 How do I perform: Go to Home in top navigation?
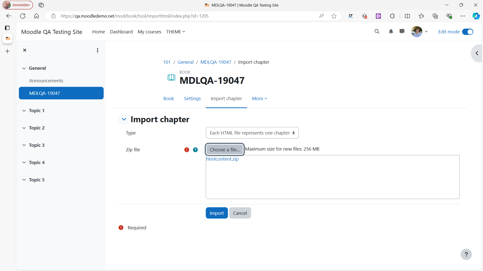click(99, 32)
